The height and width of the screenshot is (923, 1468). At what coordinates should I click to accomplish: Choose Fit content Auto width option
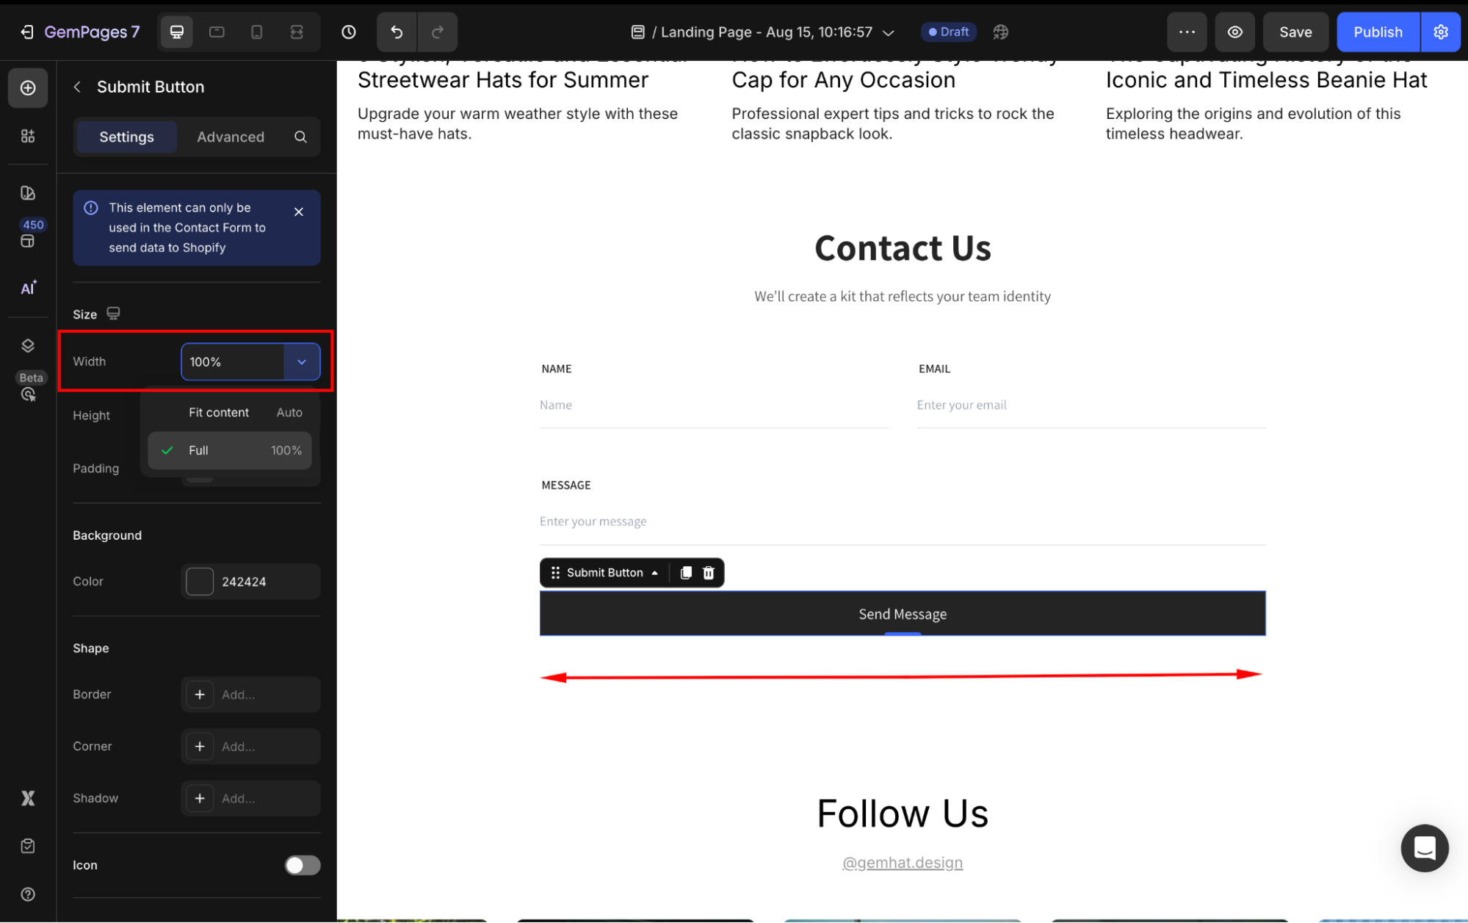coord(229,413)
